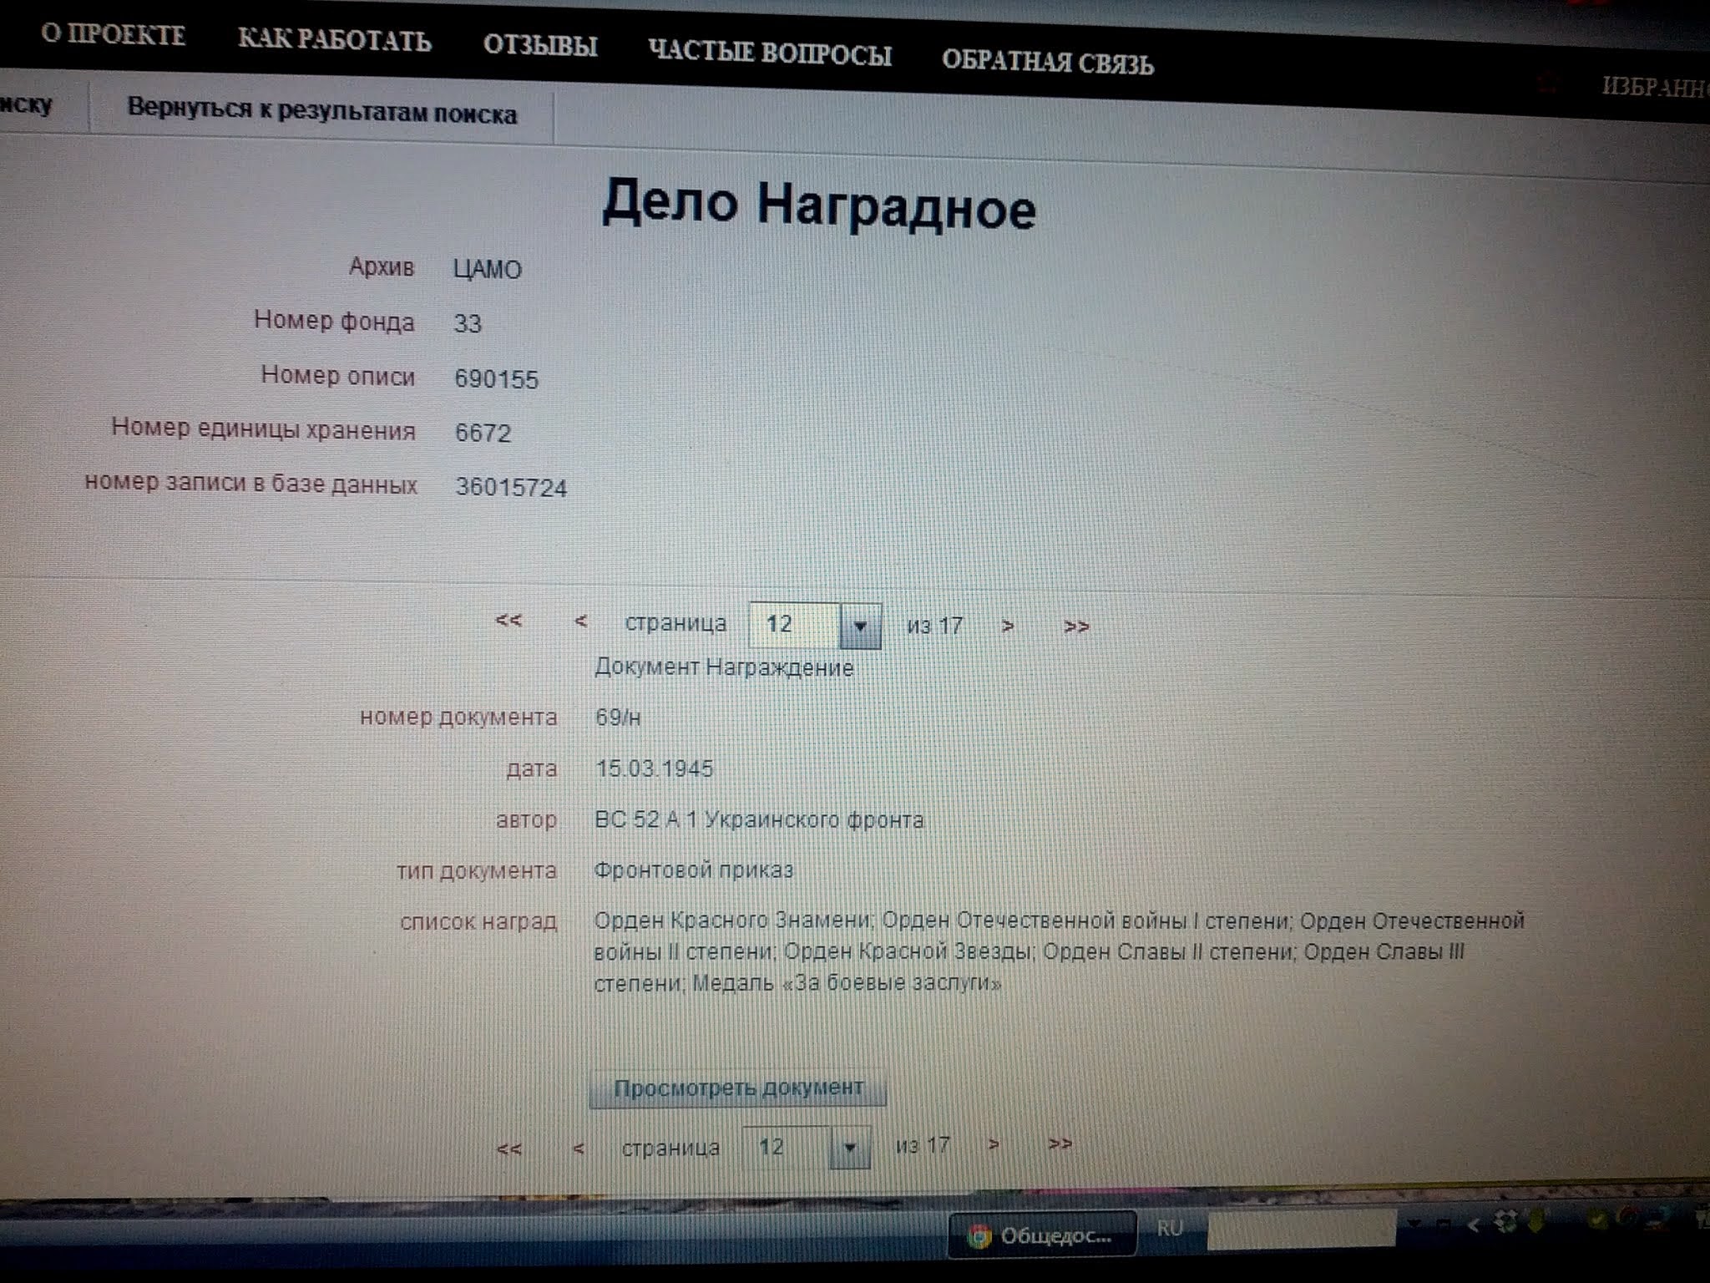The width and height of the screenshot is (1710, 1283).
Task: Jump to last page in top pager
Action: (1076, 626)
